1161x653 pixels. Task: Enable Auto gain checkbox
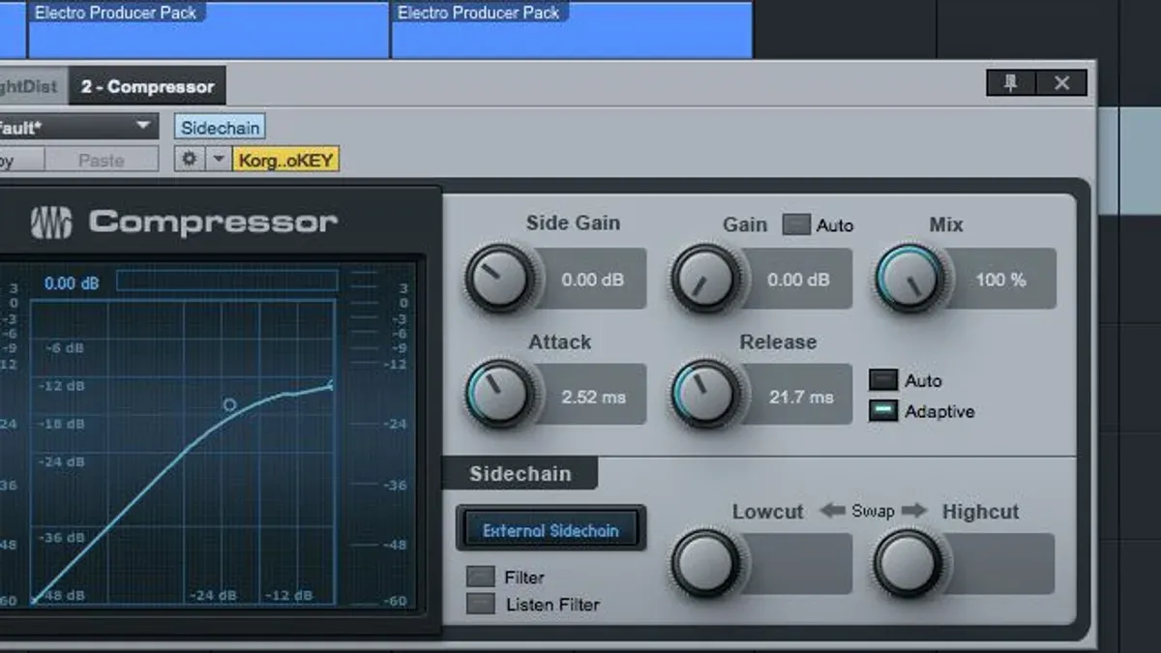[796, 224]
